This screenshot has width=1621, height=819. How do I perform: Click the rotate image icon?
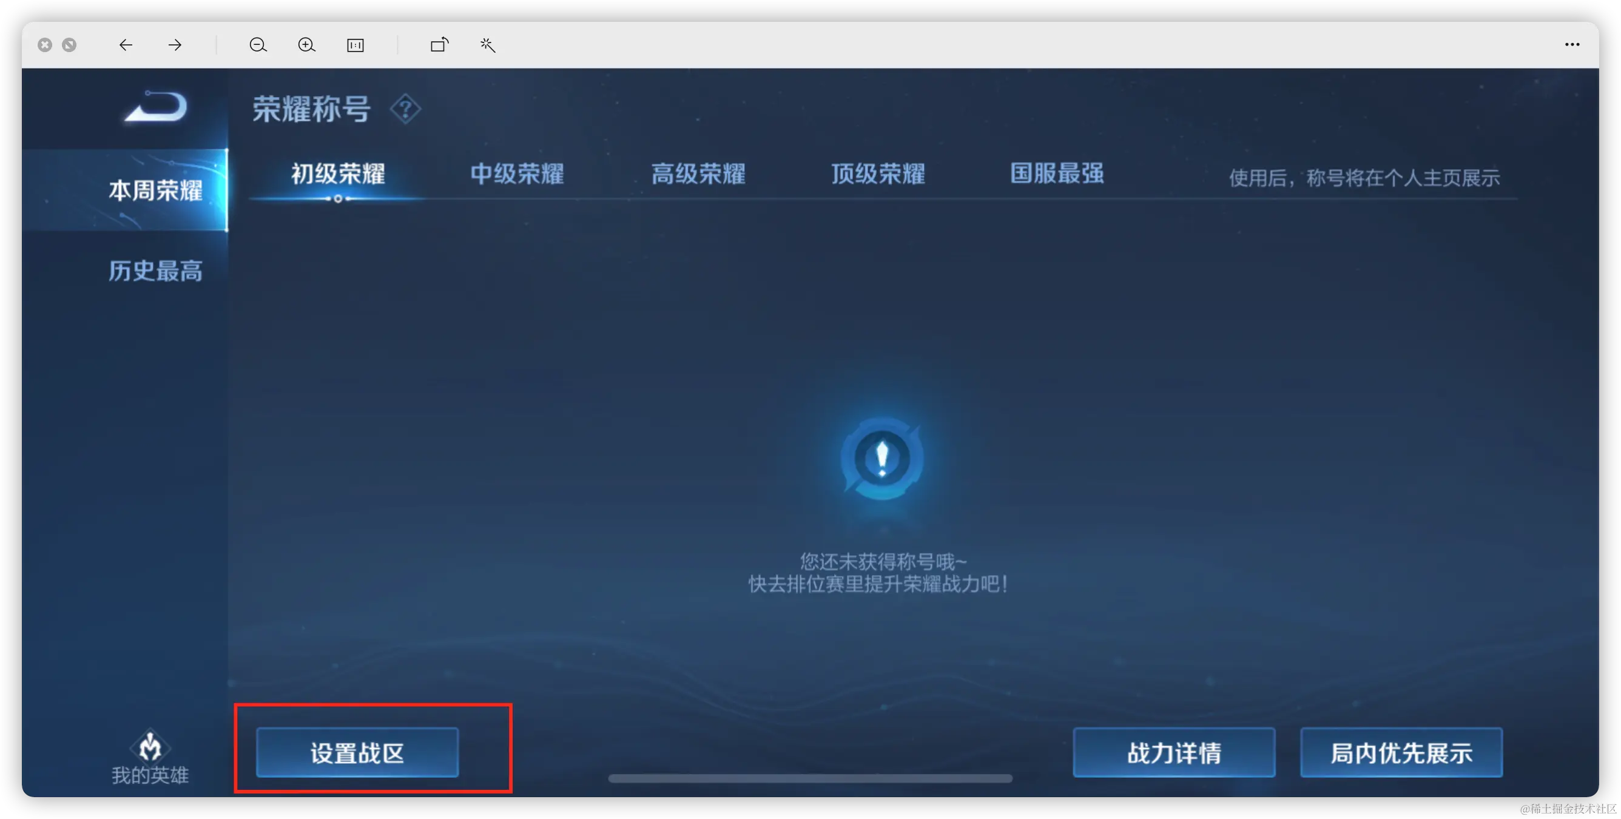(x=439, y=45)
